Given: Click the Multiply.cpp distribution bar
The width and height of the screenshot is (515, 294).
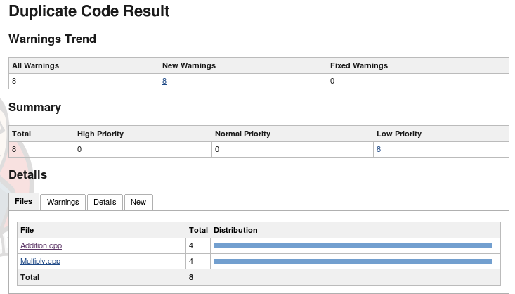Looking at the screenshot, I should coord(352,261).
